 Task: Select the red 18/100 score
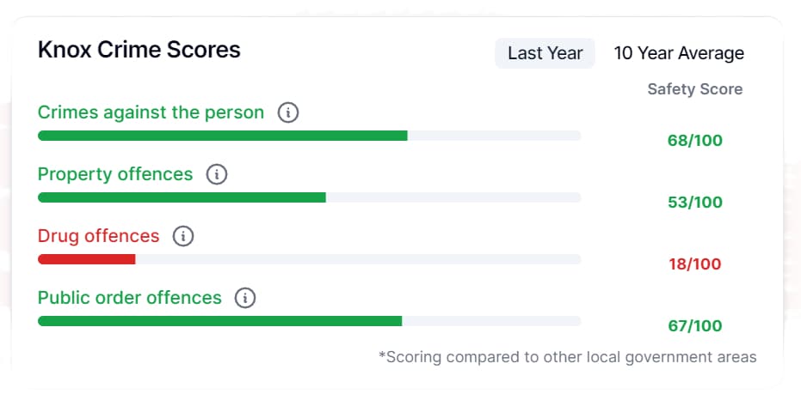(694, 264)
